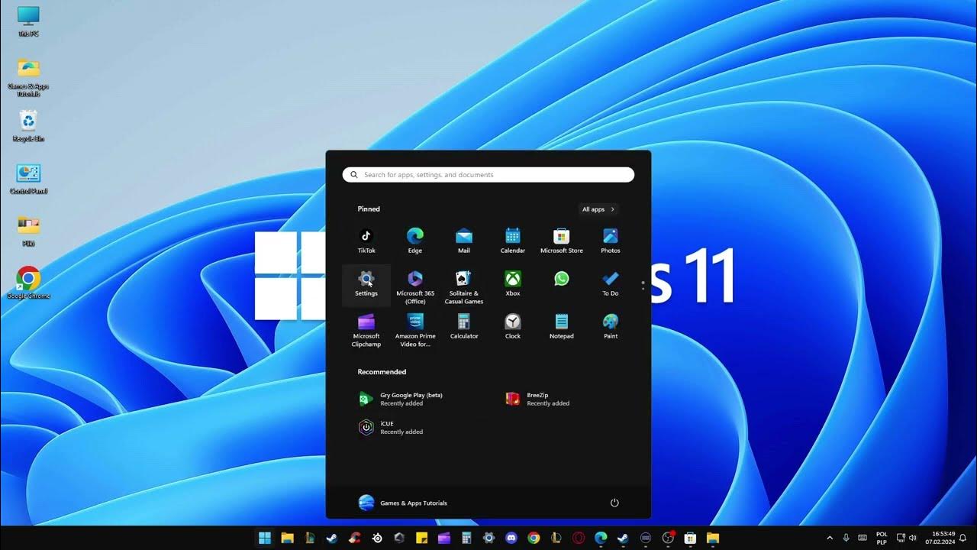Viewport: 977px width, 550px height.
Task: Open Microsoft Store in pinned apps
Action: pos(562,241)
